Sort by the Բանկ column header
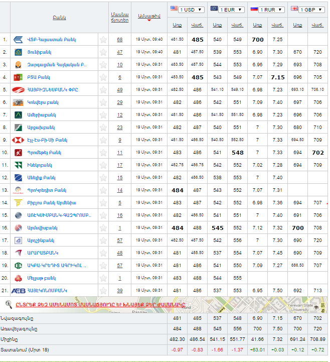Viewport: 330px width, 362px height. tap(59, 18)
